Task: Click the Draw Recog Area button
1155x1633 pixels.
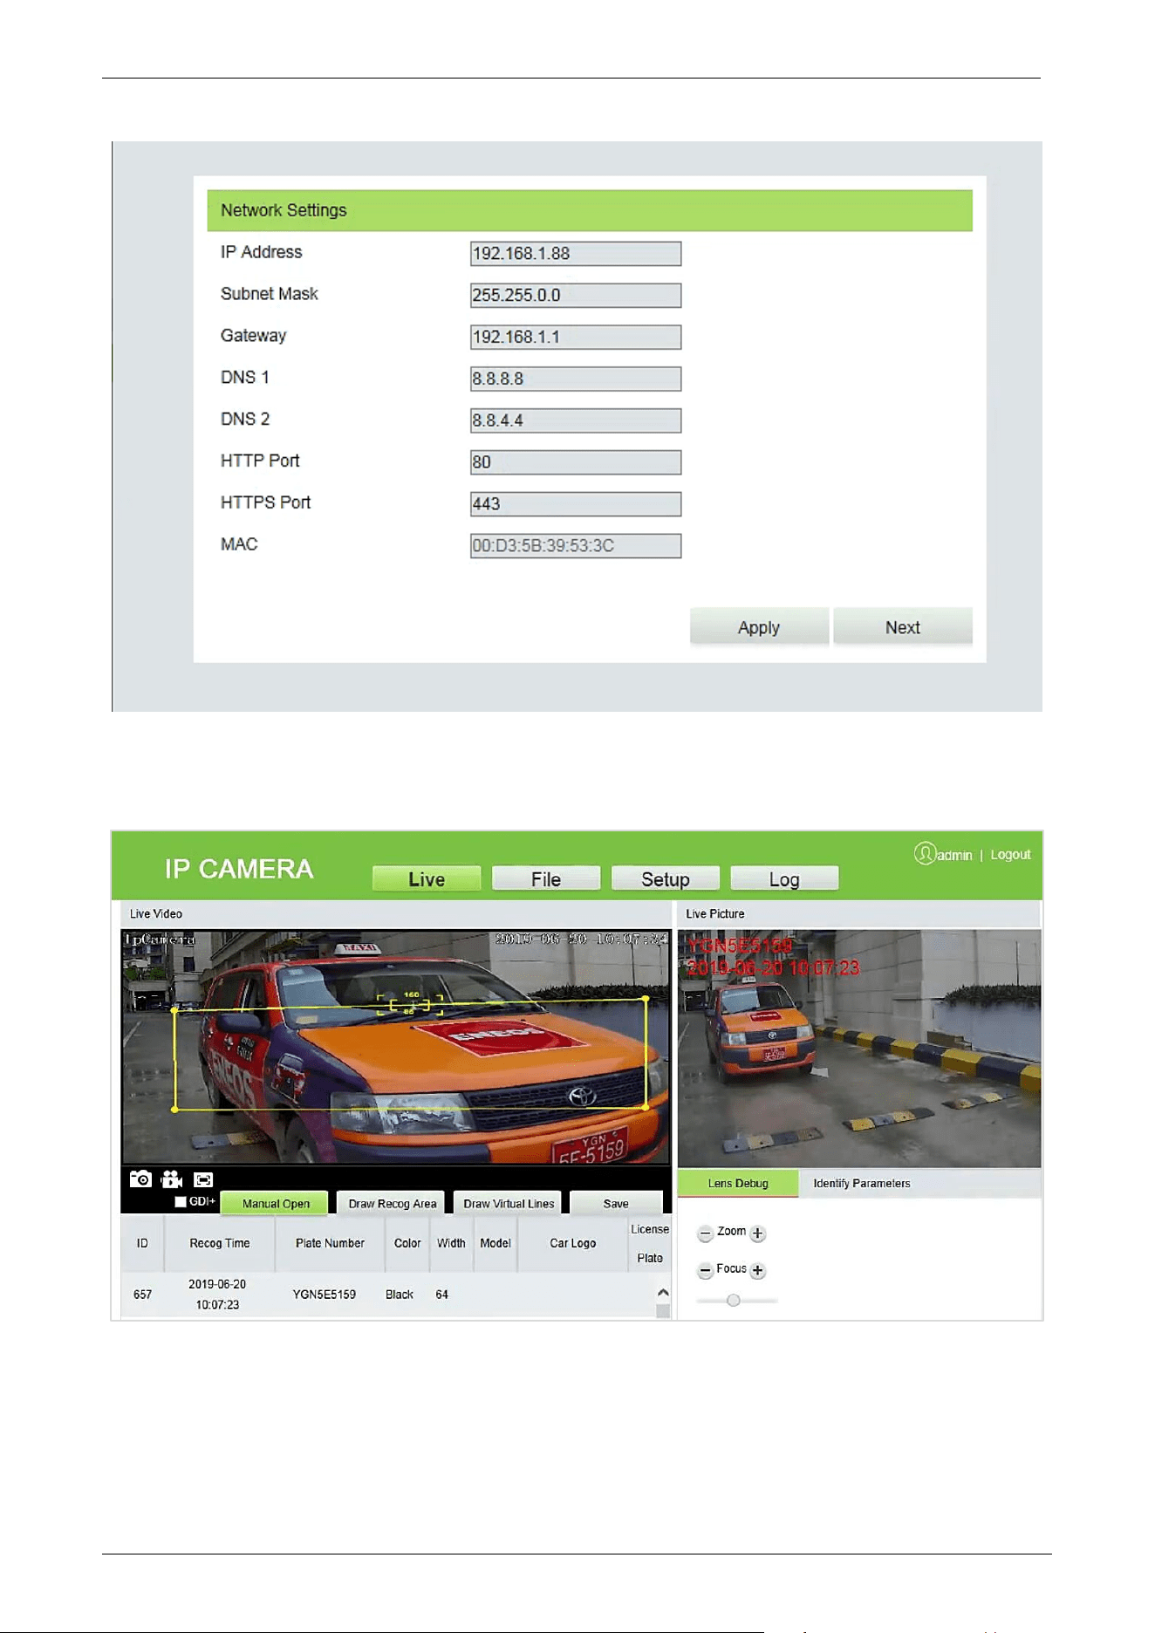Action: [x=393, y=1203]
